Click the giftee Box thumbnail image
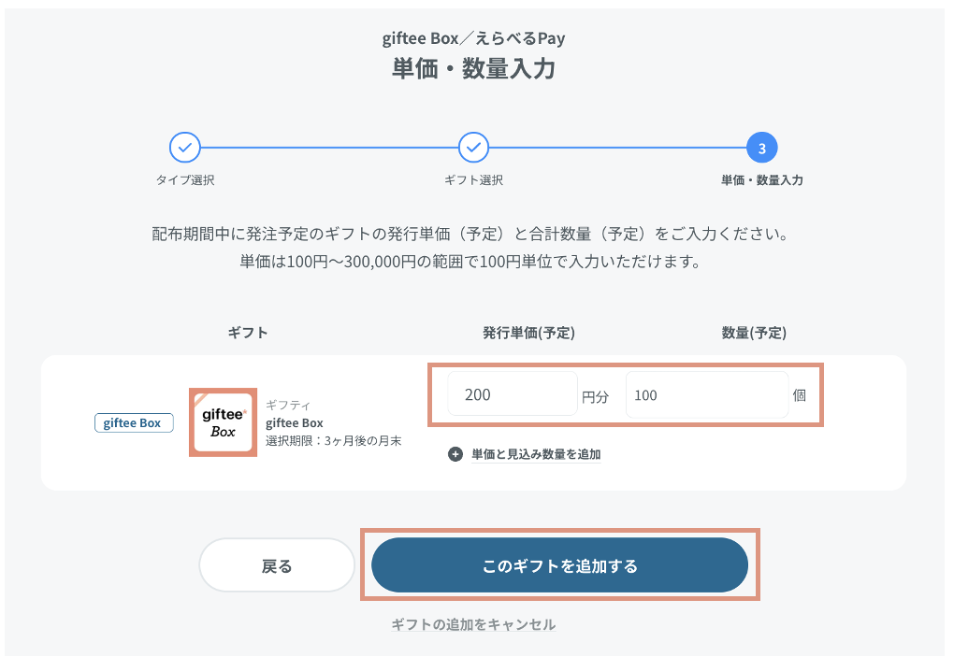 pyautogui.click(x=224, y=422)
